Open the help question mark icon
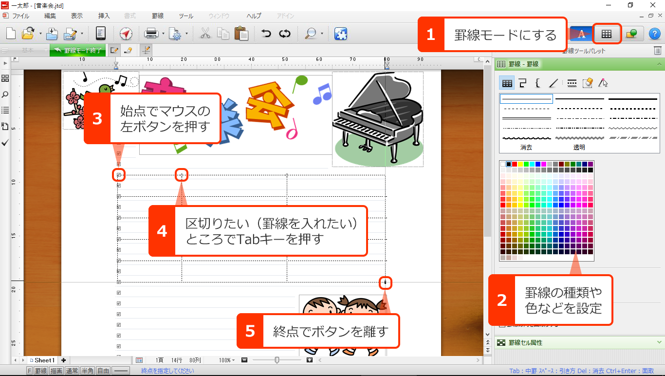Viewport: 665px width, 376px height. (655, 34)
